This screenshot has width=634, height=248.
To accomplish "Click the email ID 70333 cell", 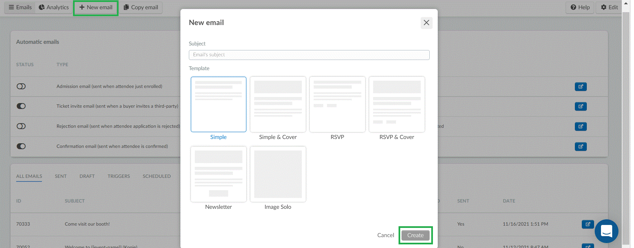I will pyautogui.click(x=23, y=224).
